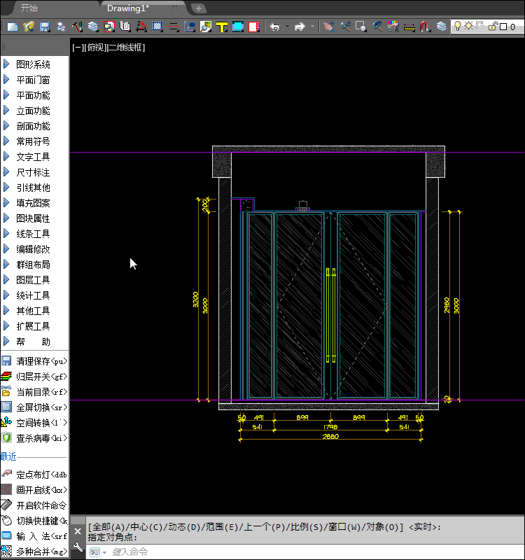
Task: Expand the 填充图案 menu group
Action: tap(34, 203)
